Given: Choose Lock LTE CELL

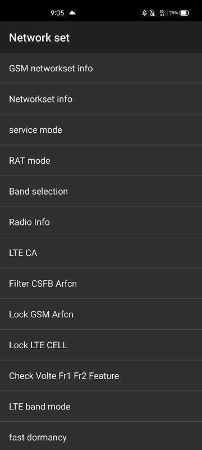Looking at the screenshot, I should [x=101, y=345].
